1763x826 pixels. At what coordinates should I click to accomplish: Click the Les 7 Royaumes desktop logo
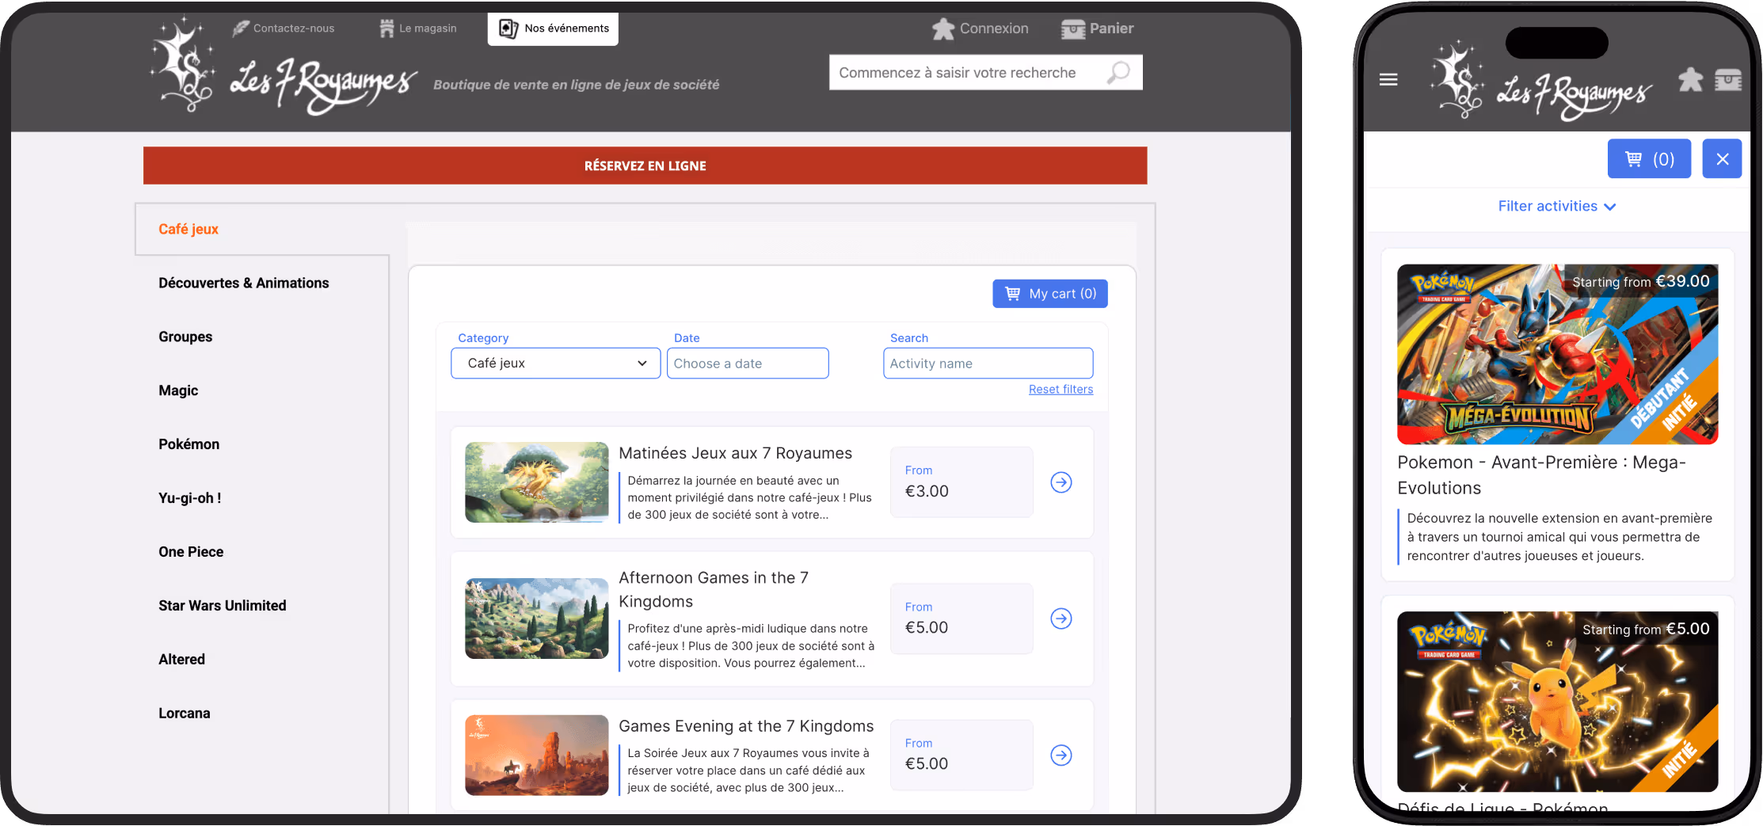click(x=284, y=67)
